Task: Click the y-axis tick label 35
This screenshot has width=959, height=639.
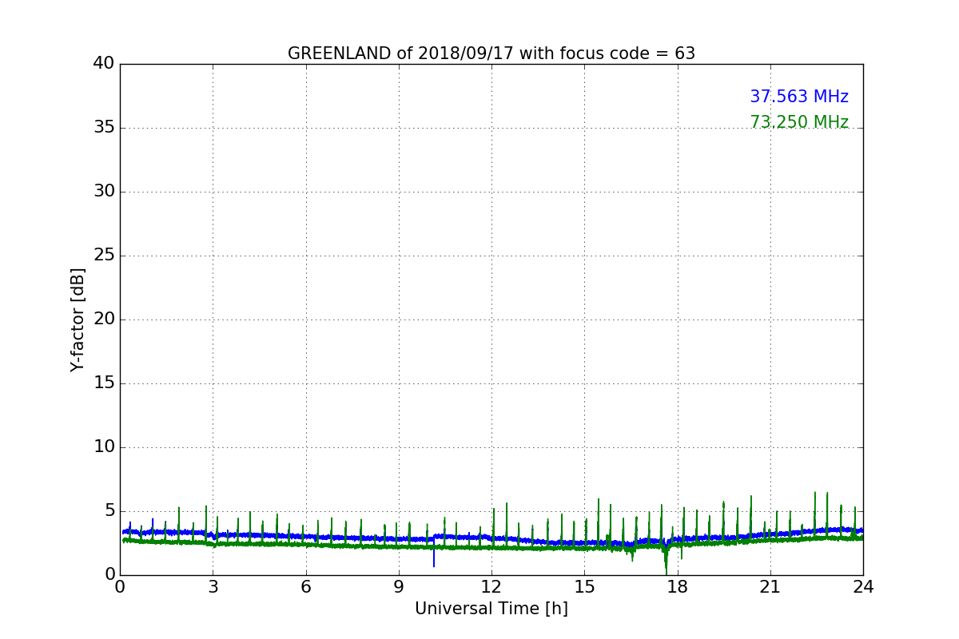Action: coord(104,128)
